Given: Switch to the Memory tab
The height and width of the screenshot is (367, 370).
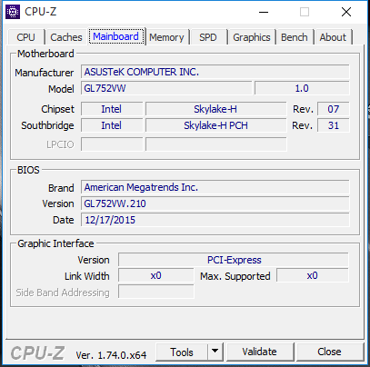Looking at the screenshot, I should tap(166, 37).
